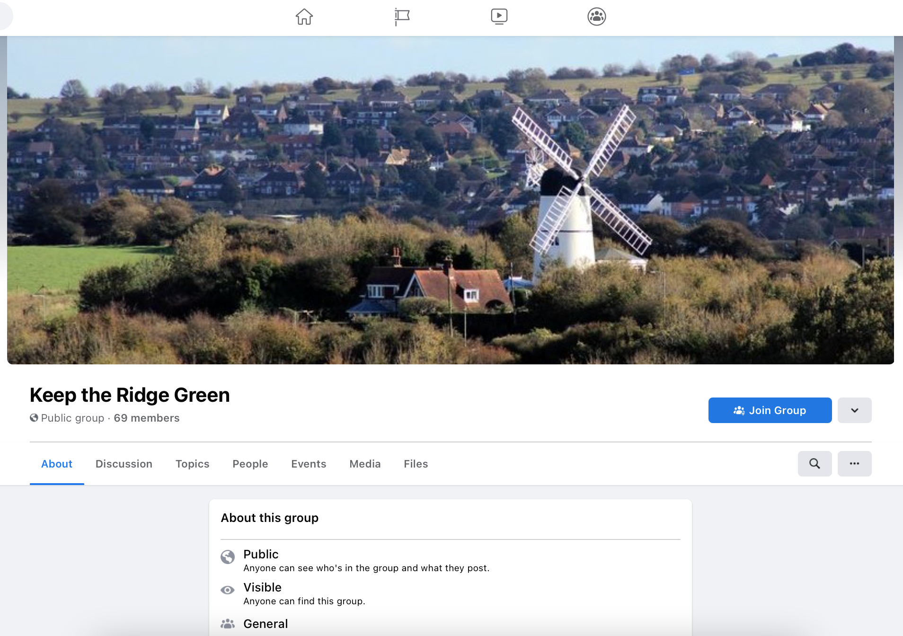Open the Events tab
This screenshot has height=636, width=903.
pos(309,464)
